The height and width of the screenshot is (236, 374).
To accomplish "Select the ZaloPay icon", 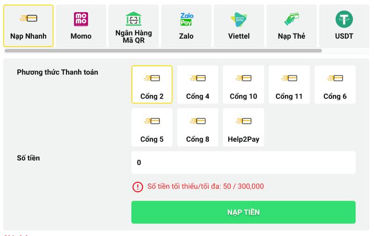I will click(x=186, y=19).
